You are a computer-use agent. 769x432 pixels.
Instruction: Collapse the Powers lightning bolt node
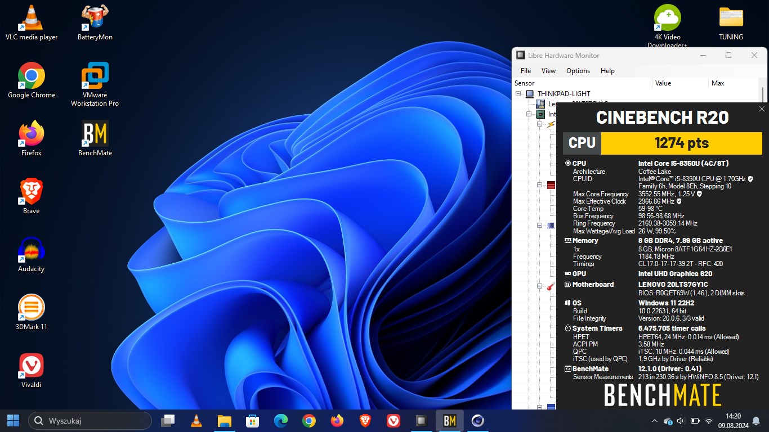click(x=539, y=124)
